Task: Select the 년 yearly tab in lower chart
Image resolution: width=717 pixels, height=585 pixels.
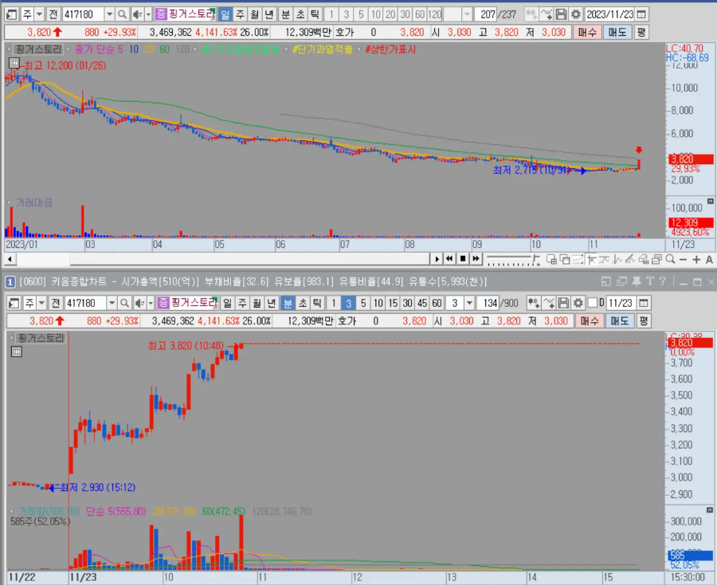Action: point(272,303)
